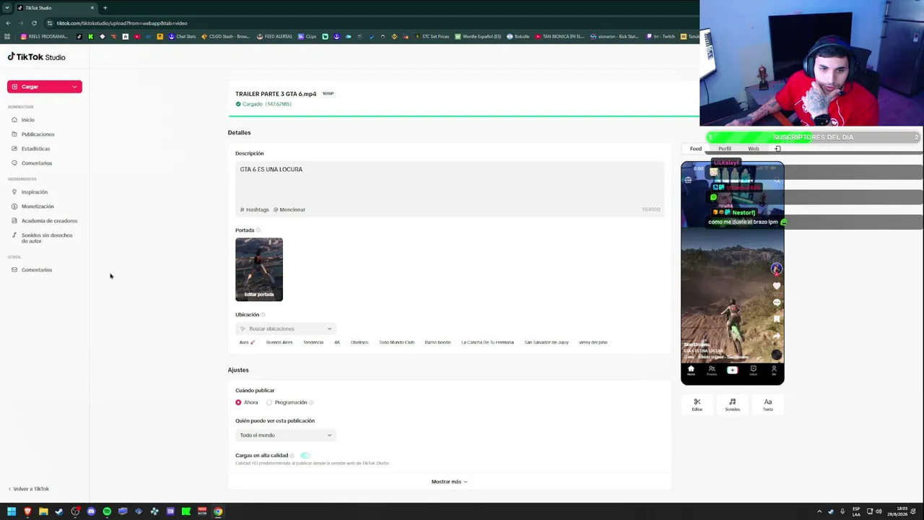The height and width of the screenshot is (520, 924).
Task: Select the Todo Mundo Club location suggestion
Action: [x=396, y=342]
